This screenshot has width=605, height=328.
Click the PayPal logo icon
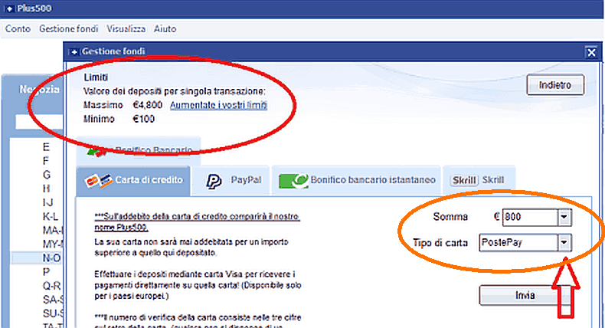click(x=214, y=181)
